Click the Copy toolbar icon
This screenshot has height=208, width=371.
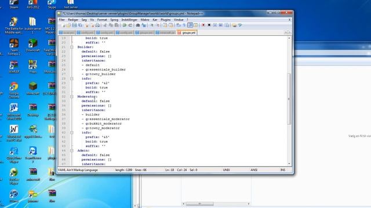[x=111, y=25]
